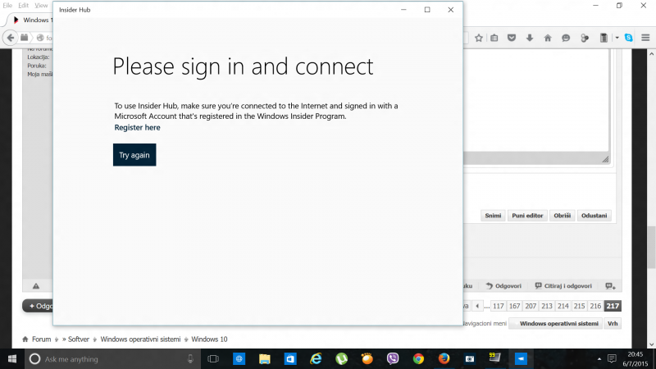Open Viber from taskbar

tap(393, 359)
